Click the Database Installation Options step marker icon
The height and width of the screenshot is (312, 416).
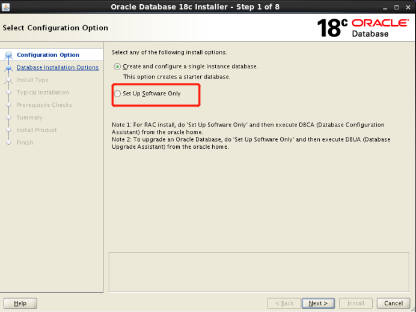click(8, 68)
